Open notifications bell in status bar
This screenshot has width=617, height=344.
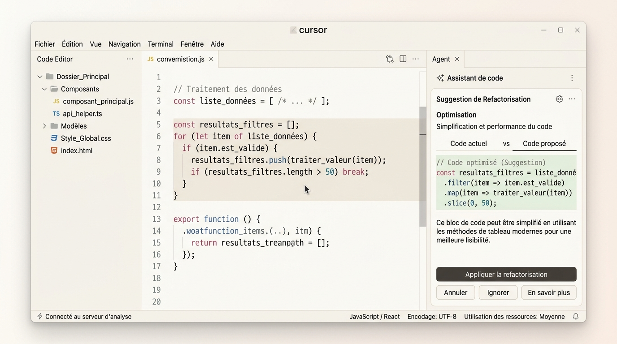point(576,317)
